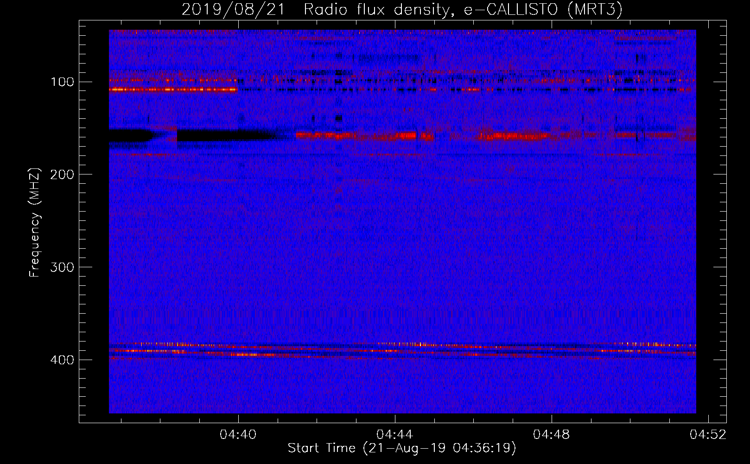Viewport: 750px width, 464px height.
Task: Click the plot title 'Radio flux density, e-CALLISTO (MRT3)'
Action: 463,9
